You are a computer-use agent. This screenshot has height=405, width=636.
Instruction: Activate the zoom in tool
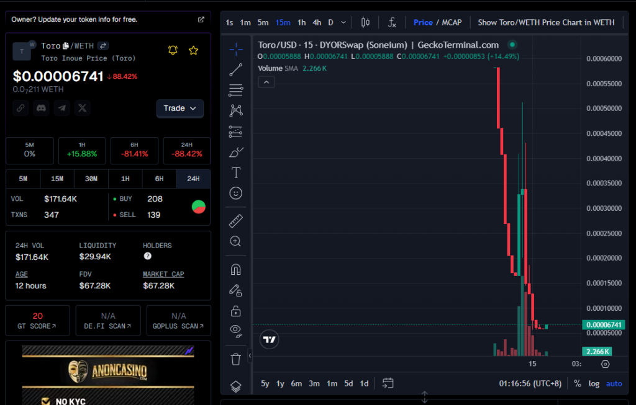(x=235, y=241)
